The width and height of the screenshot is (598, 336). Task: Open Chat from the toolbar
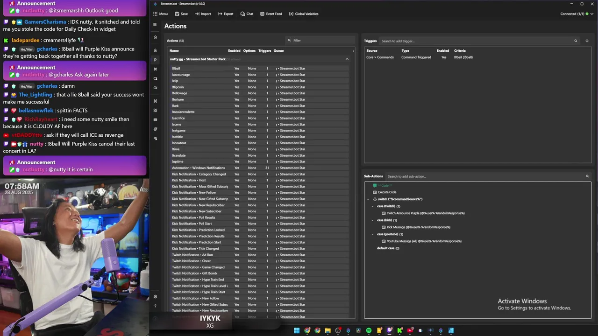click(247, 14)
